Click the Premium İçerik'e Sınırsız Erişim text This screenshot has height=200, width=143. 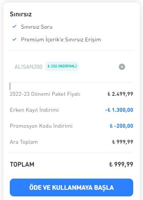point(61,40)
